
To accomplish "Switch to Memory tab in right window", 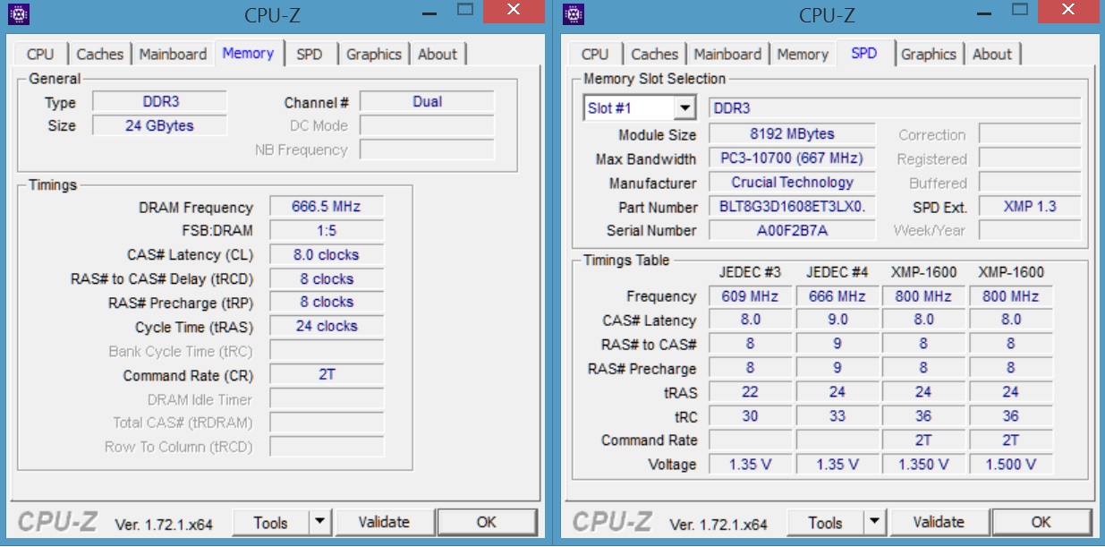I will tap(803, 54).
